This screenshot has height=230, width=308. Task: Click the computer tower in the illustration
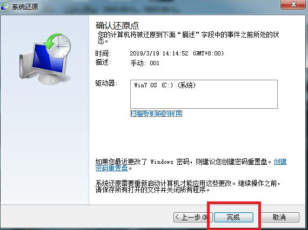point(25,66)
